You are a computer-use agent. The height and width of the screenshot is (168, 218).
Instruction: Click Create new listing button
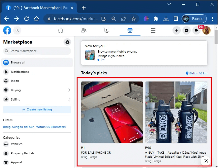(x=37, y=110)
